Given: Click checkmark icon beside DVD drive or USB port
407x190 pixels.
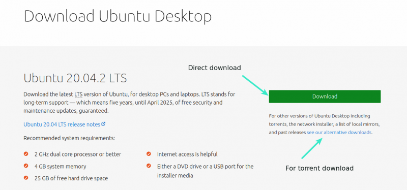Looking at the screenshot, I should pyautogui.click(x=149, y=166).
